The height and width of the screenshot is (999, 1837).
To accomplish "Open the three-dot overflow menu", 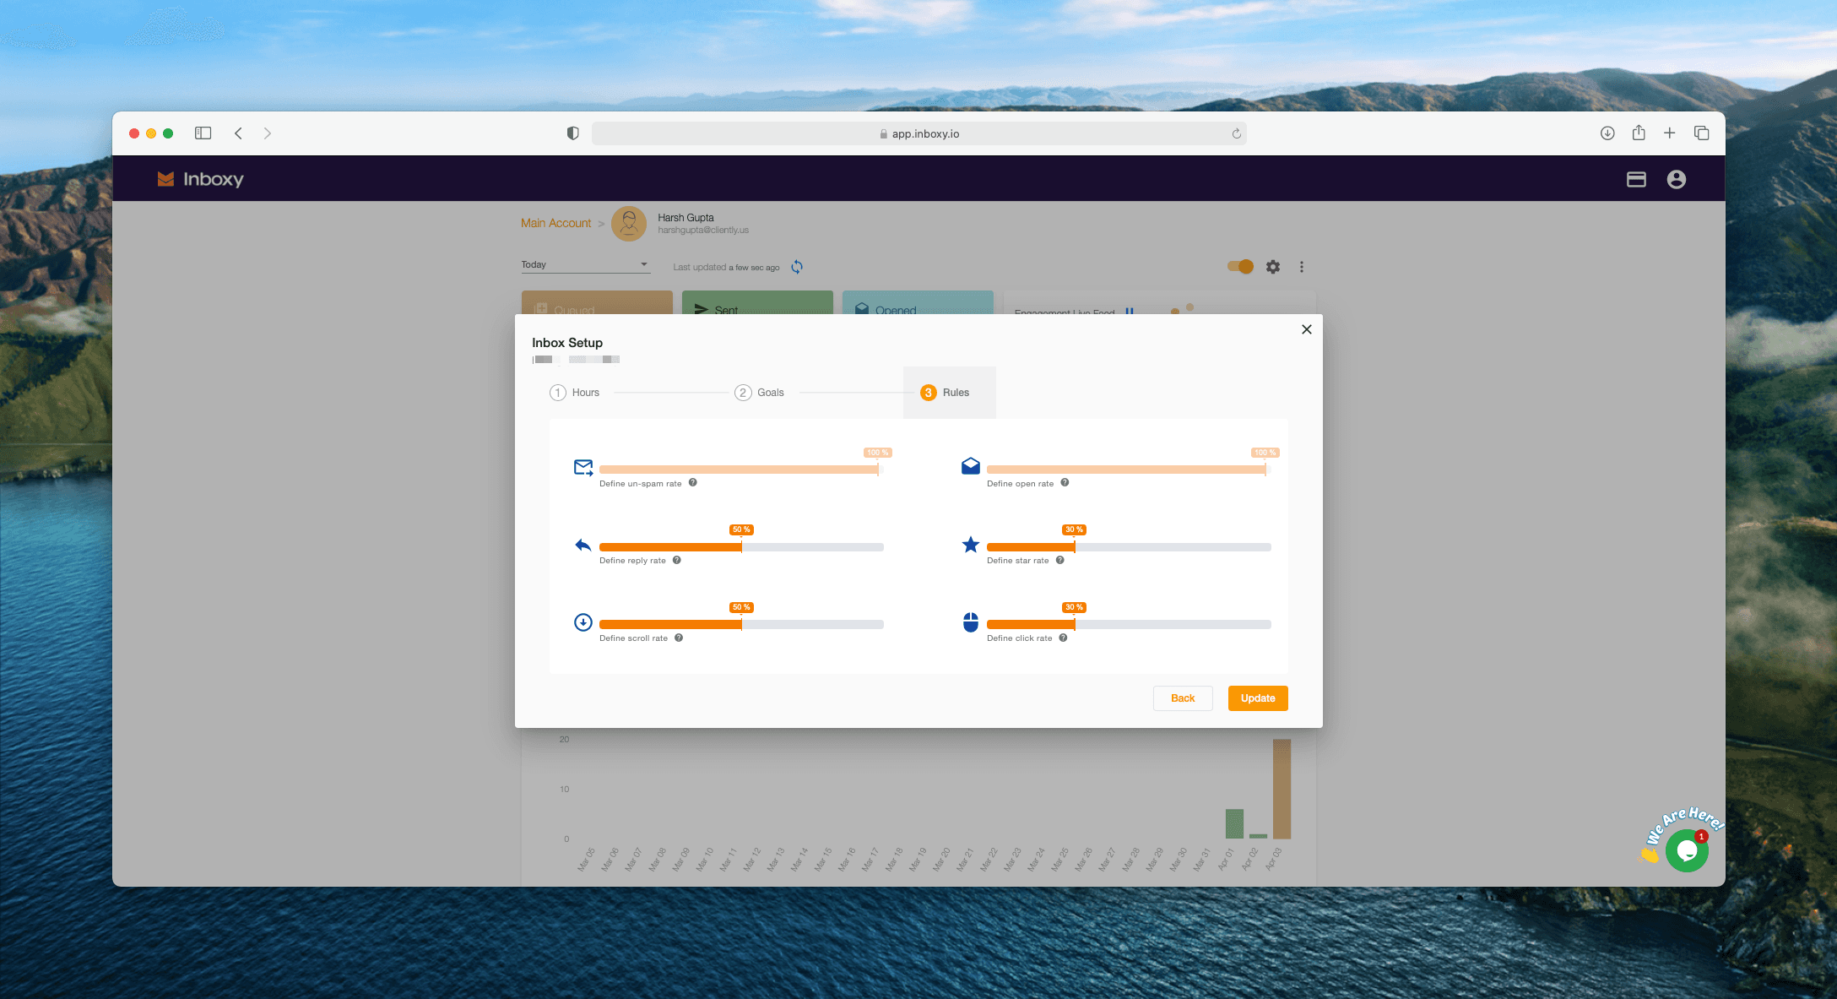I will (1301, 266).
